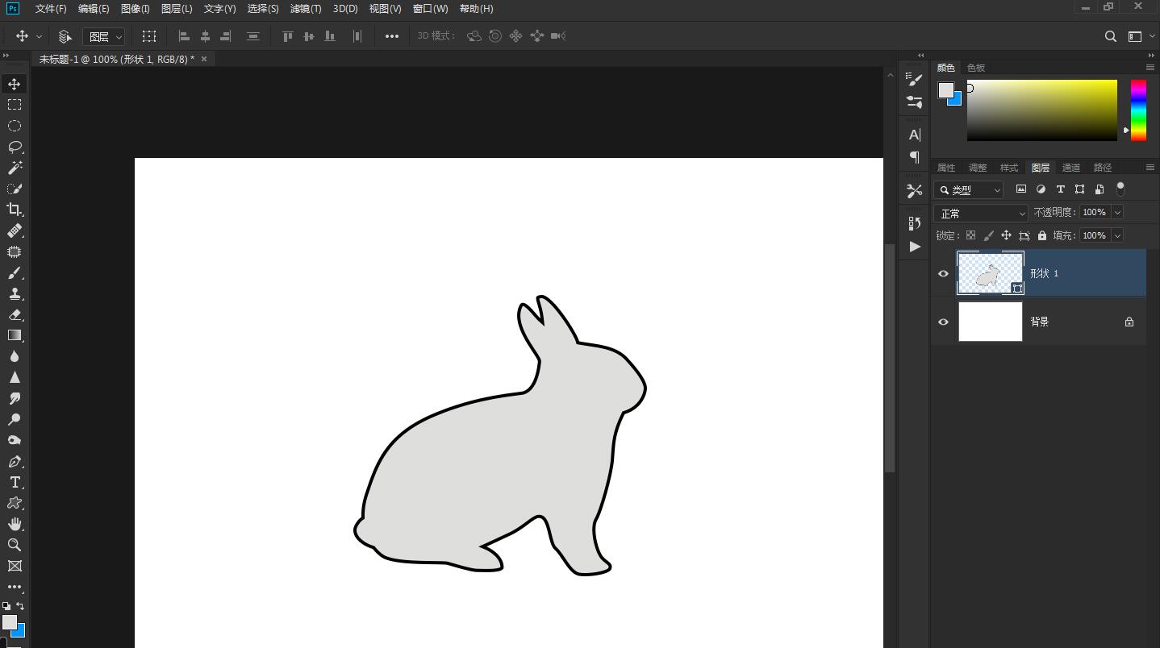Open the 正常 blend mode dropdown
Screen dimensions: 1160x648
980,213
